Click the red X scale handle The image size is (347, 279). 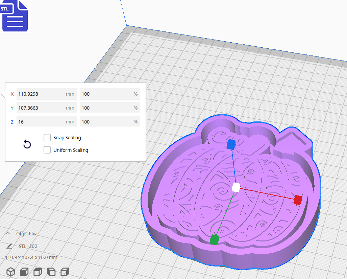tap(298, 200)
